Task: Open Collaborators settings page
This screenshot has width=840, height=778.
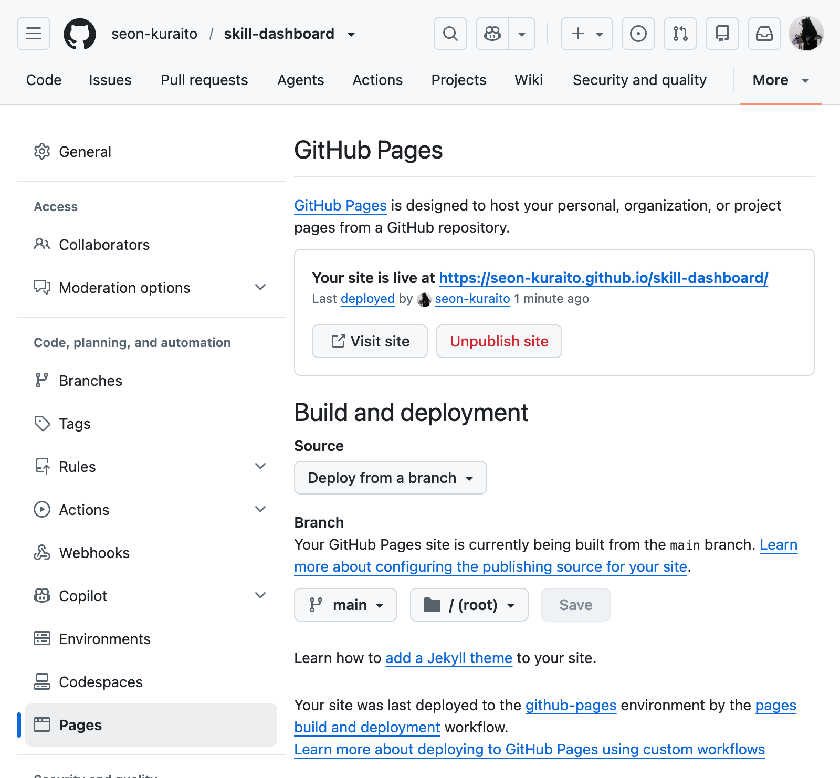Action: pos(151,245)
